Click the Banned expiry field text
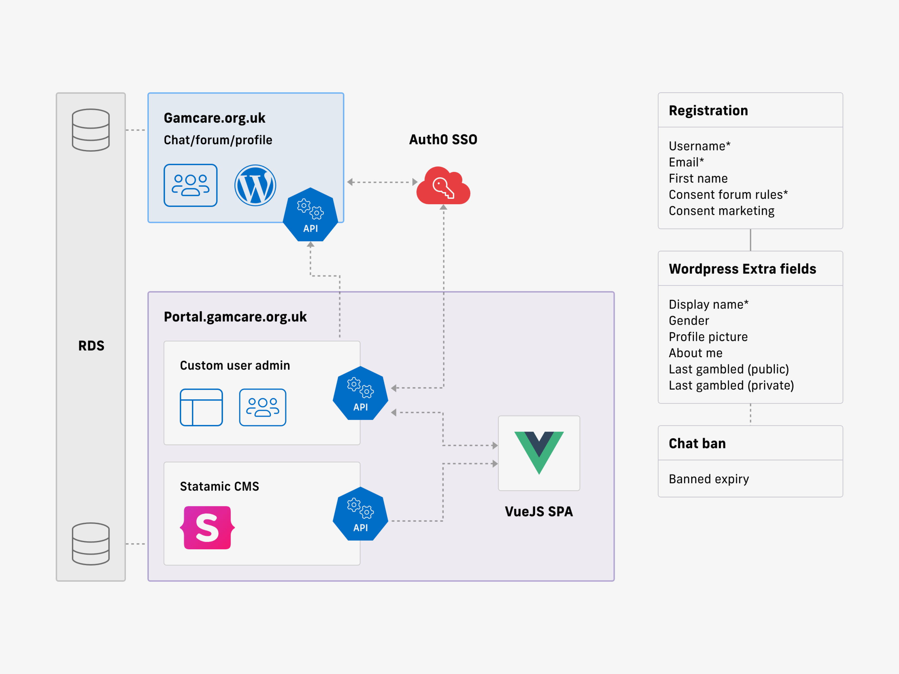This screenshot has width=899, height=674. tap(709, 479)
